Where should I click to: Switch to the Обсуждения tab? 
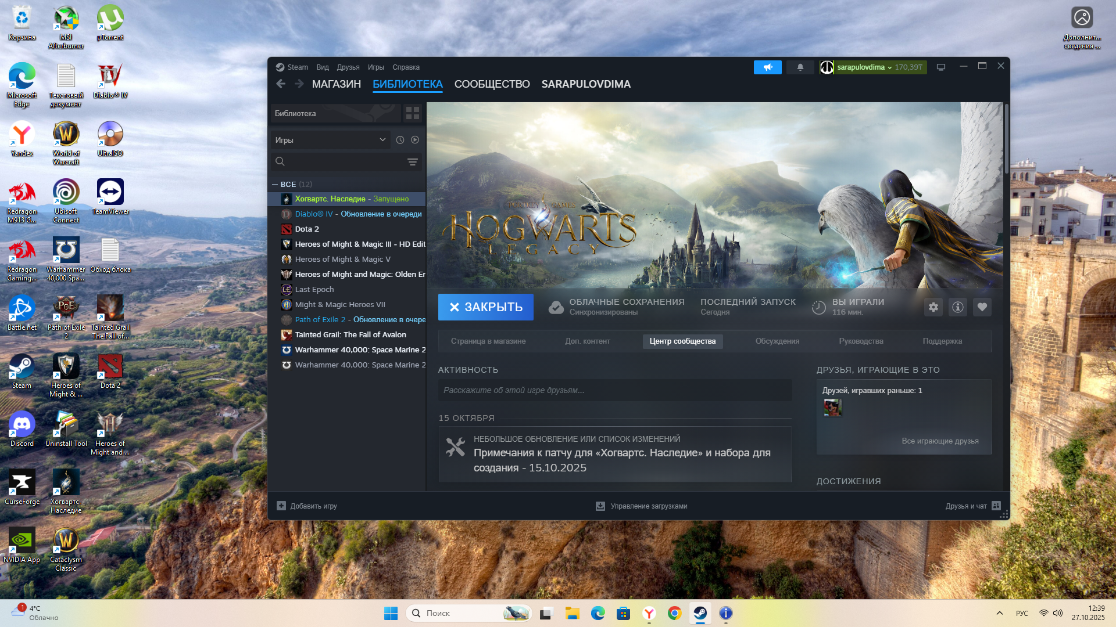(x=777, y=341)
